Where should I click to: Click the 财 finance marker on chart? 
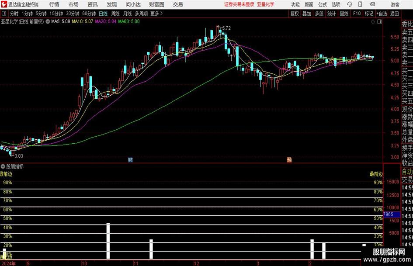130,160
